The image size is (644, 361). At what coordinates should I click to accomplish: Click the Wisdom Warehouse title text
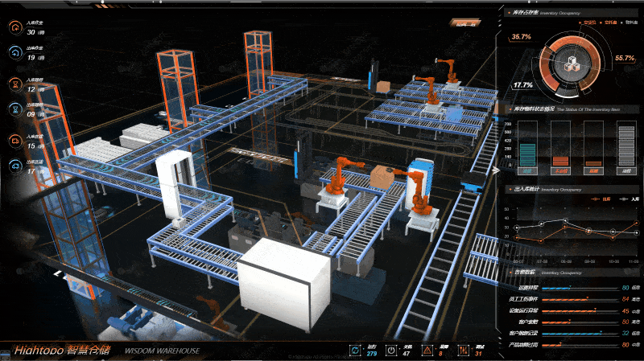[162, 351]
